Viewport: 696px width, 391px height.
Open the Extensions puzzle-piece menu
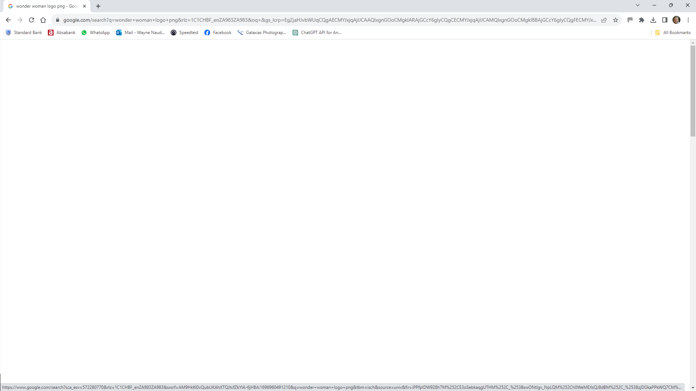pyautogui.click(x=642, y=20)
